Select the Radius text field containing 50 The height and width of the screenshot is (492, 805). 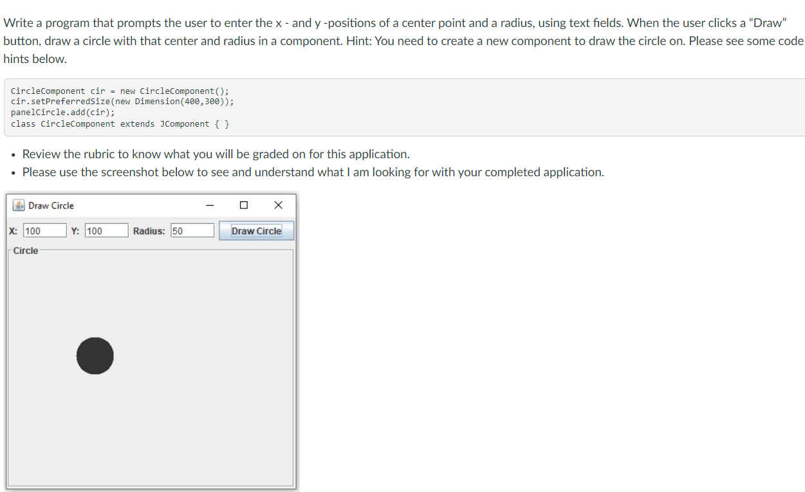click(x=192, y=230)
